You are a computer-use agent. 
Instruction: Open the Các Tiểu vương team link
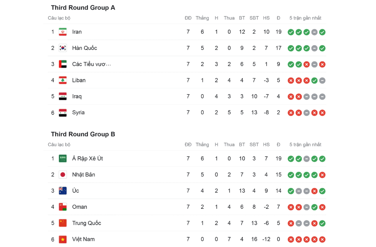91,64
